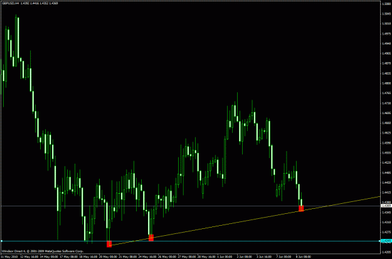Click the 26 May 00:00 time label
The image size is (392, 259).
166,256
